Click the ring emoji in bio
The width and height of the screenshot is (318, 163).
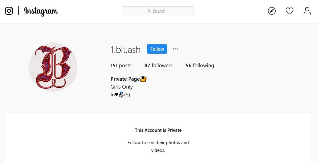pyautogui.click(x=121, y=95)
